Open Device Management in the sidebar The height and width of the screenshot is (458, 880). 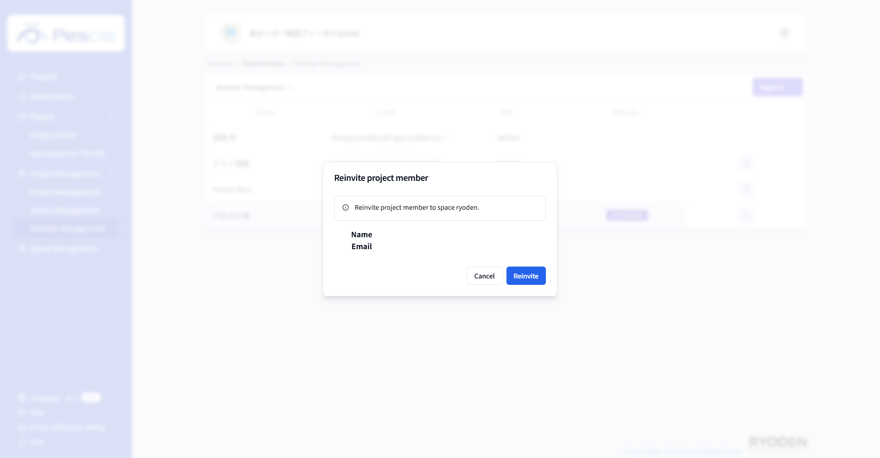point(65,210)
